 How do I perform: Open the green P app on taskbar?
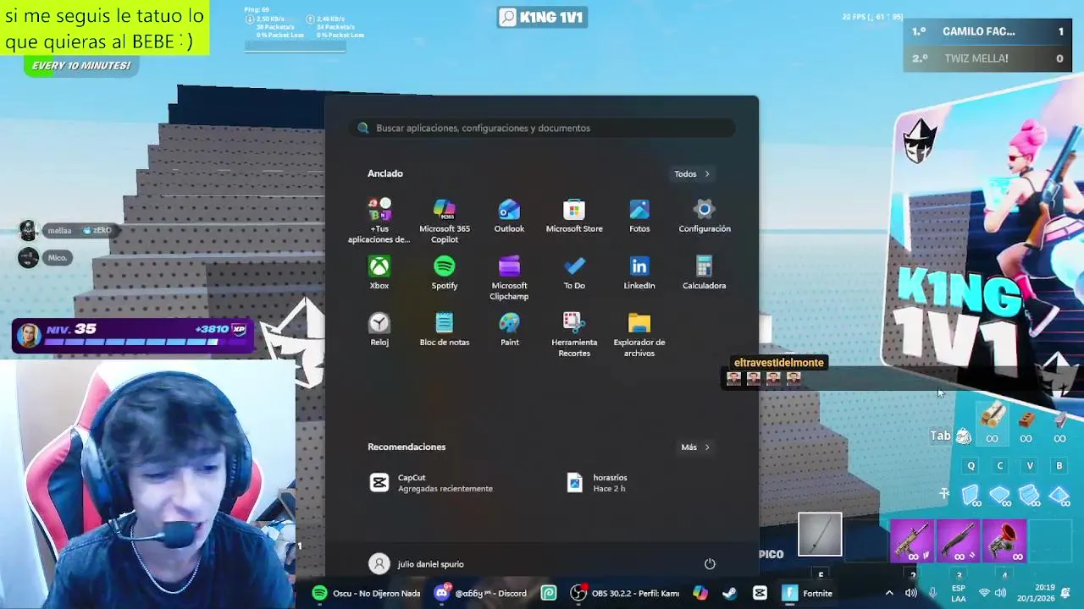tap(549, 594)
